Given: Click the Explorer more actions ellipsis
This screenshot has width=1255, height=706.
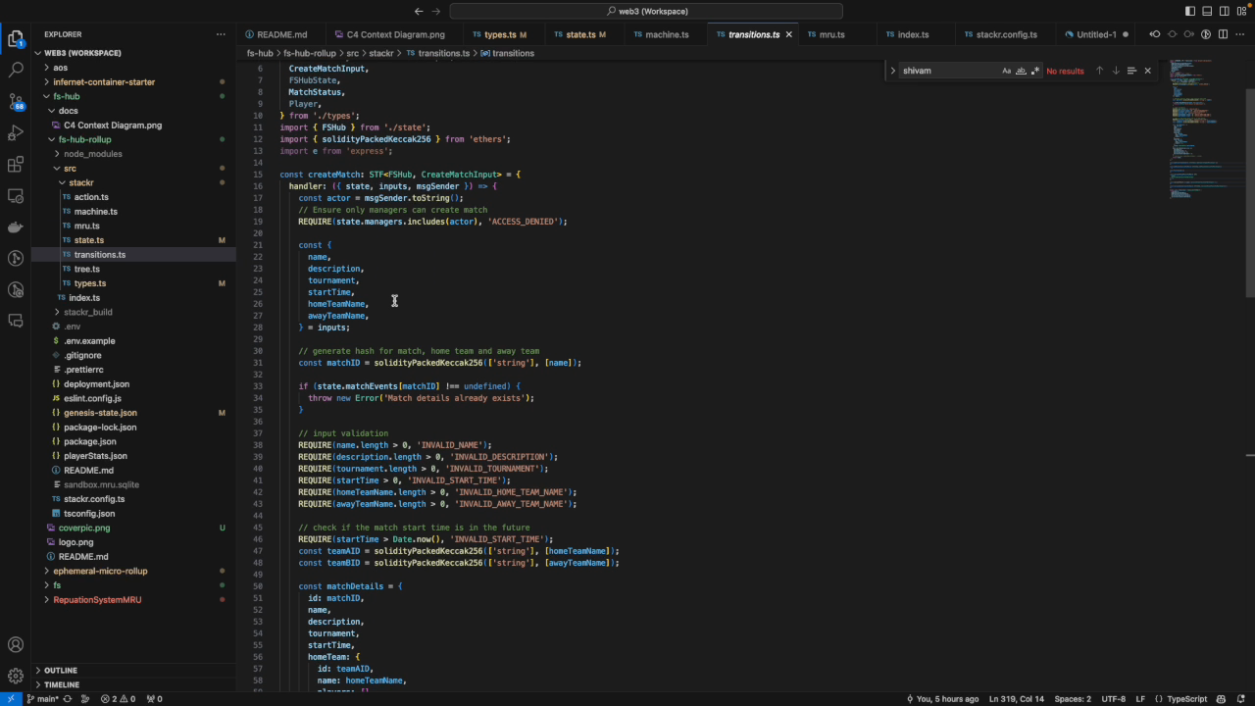Looking at the screenshot, I should (221, 34).
